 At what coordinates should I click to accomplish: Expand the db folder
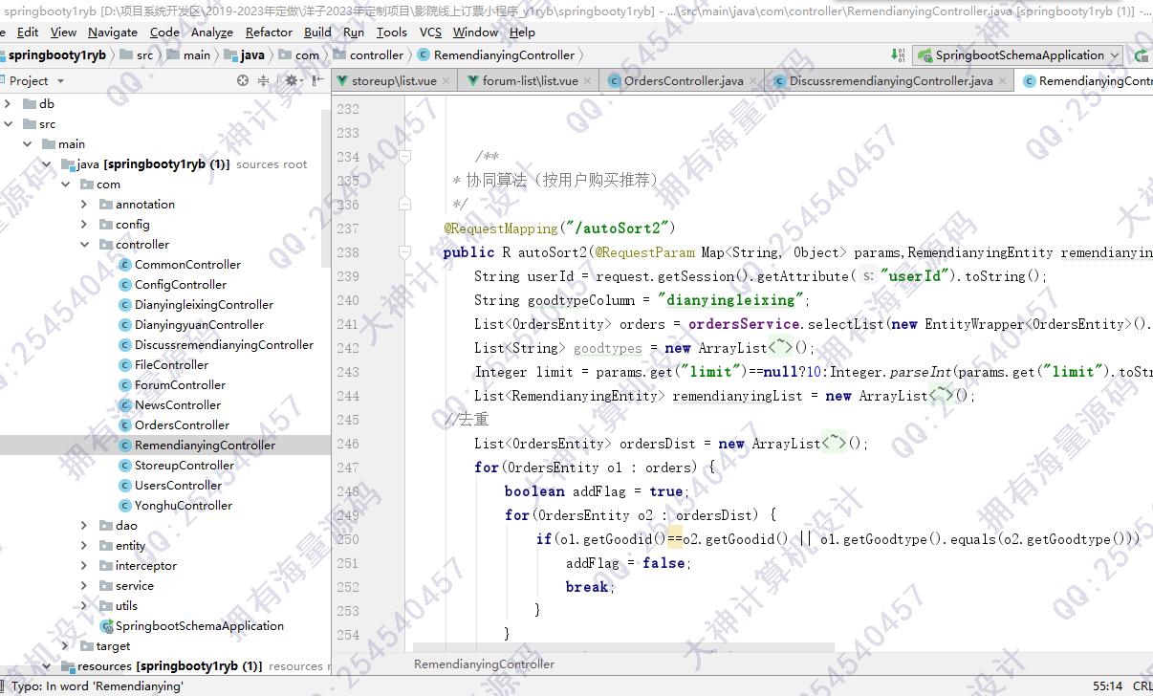pyautogui.click(x=9, y=104)
